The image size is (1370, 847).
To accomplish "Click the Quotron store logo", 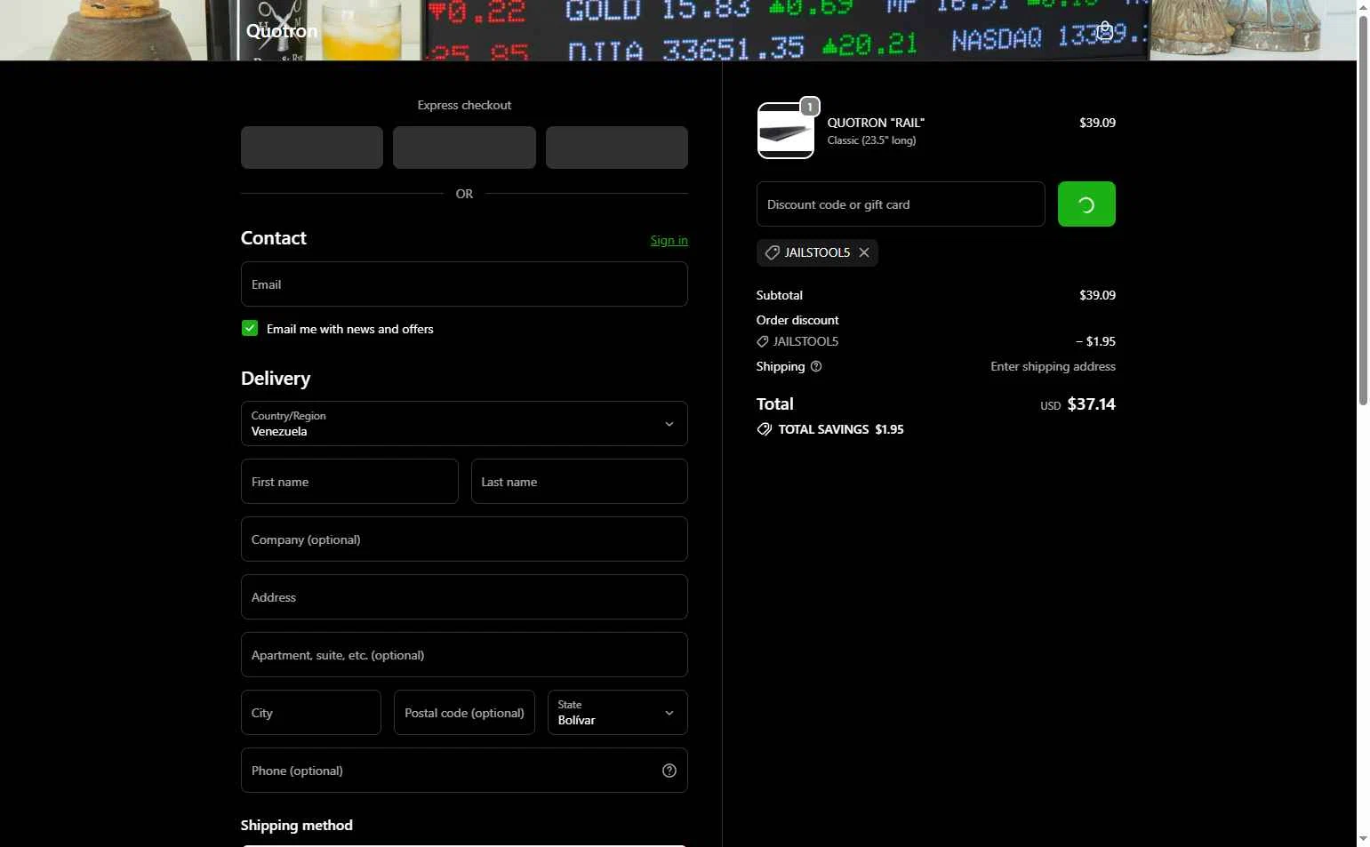I will [x=282, y=31].
